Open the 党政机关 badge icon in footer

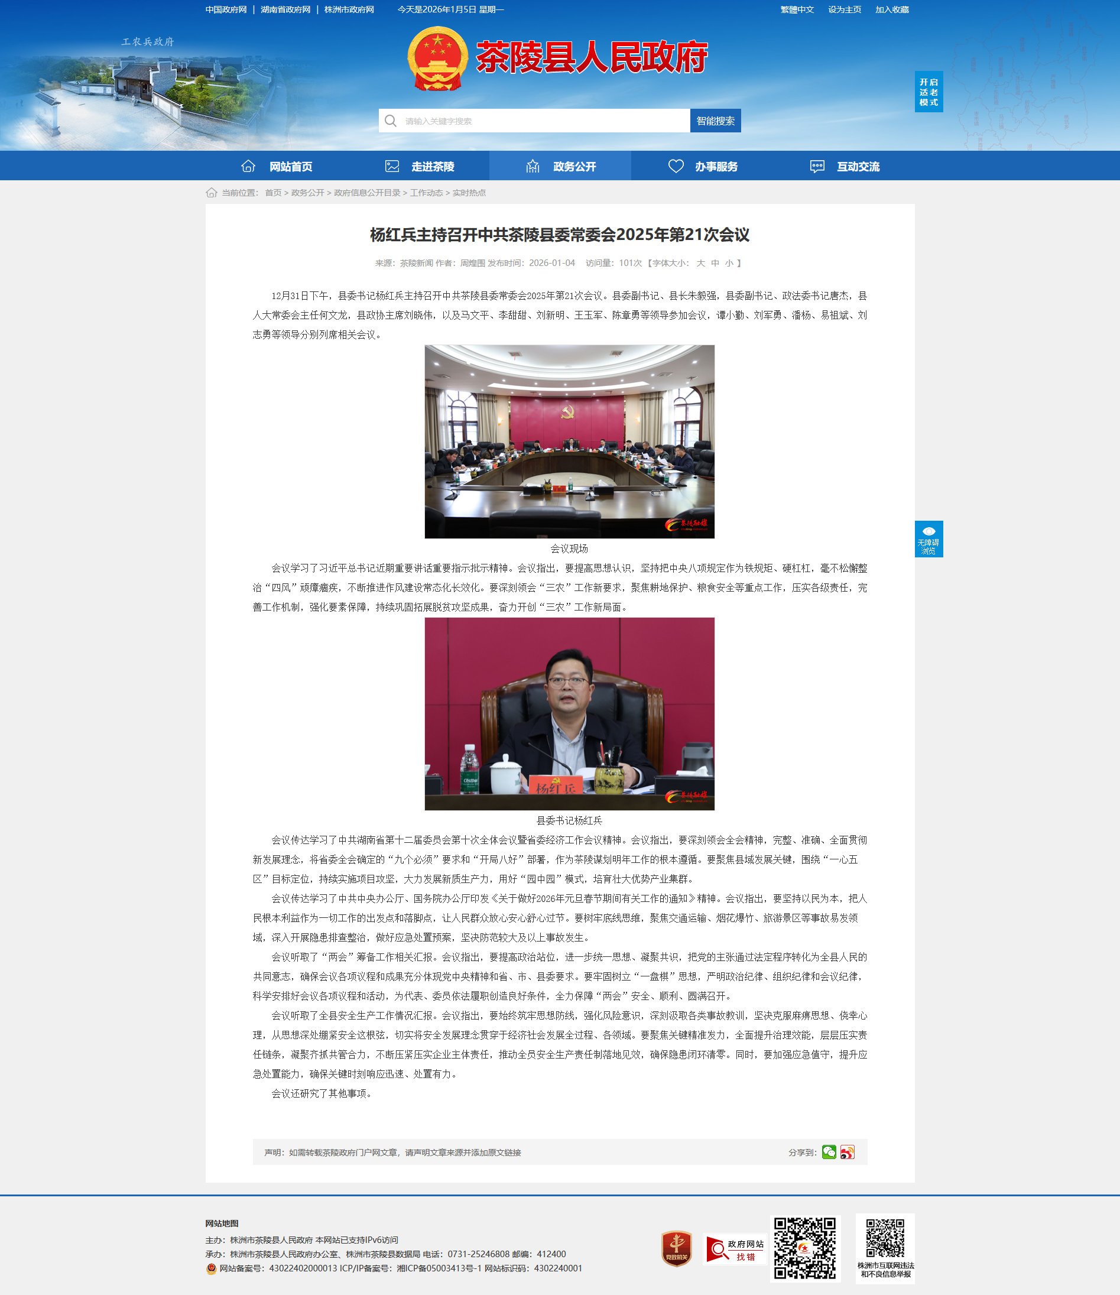pos(676,1249)
